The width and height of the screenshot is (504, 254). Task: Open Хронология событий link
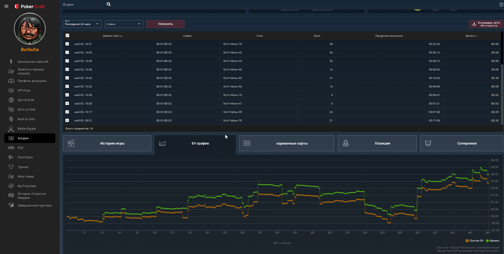(x=33, y=62)
